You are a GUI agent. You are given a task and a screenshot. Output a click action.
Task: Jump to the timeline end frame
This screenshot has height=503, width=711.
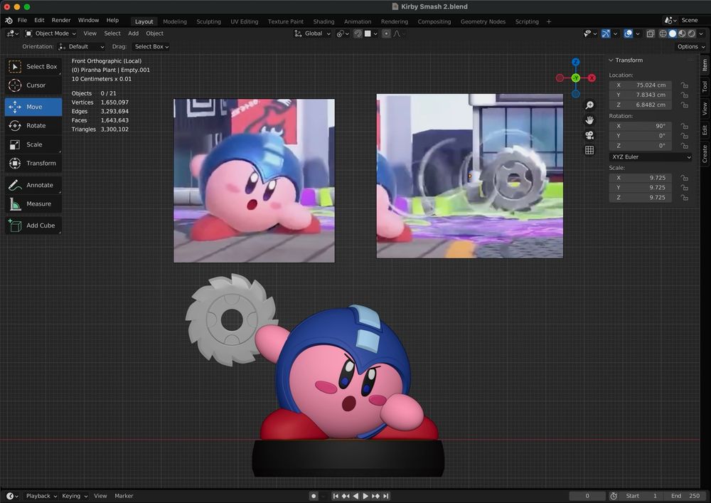[x=386, y=496]
